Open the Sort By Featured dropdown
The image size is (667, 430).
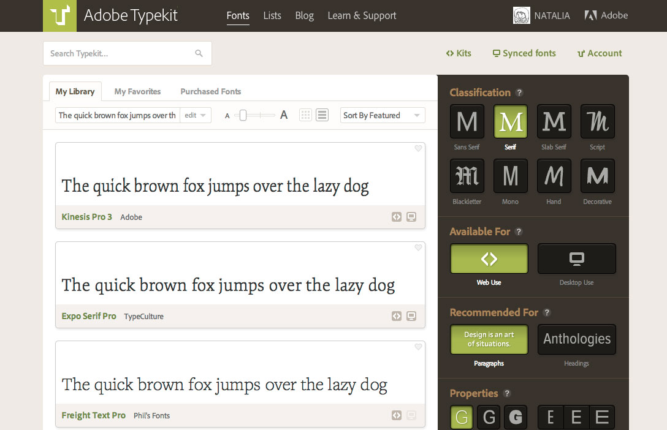tap(382, 115)
